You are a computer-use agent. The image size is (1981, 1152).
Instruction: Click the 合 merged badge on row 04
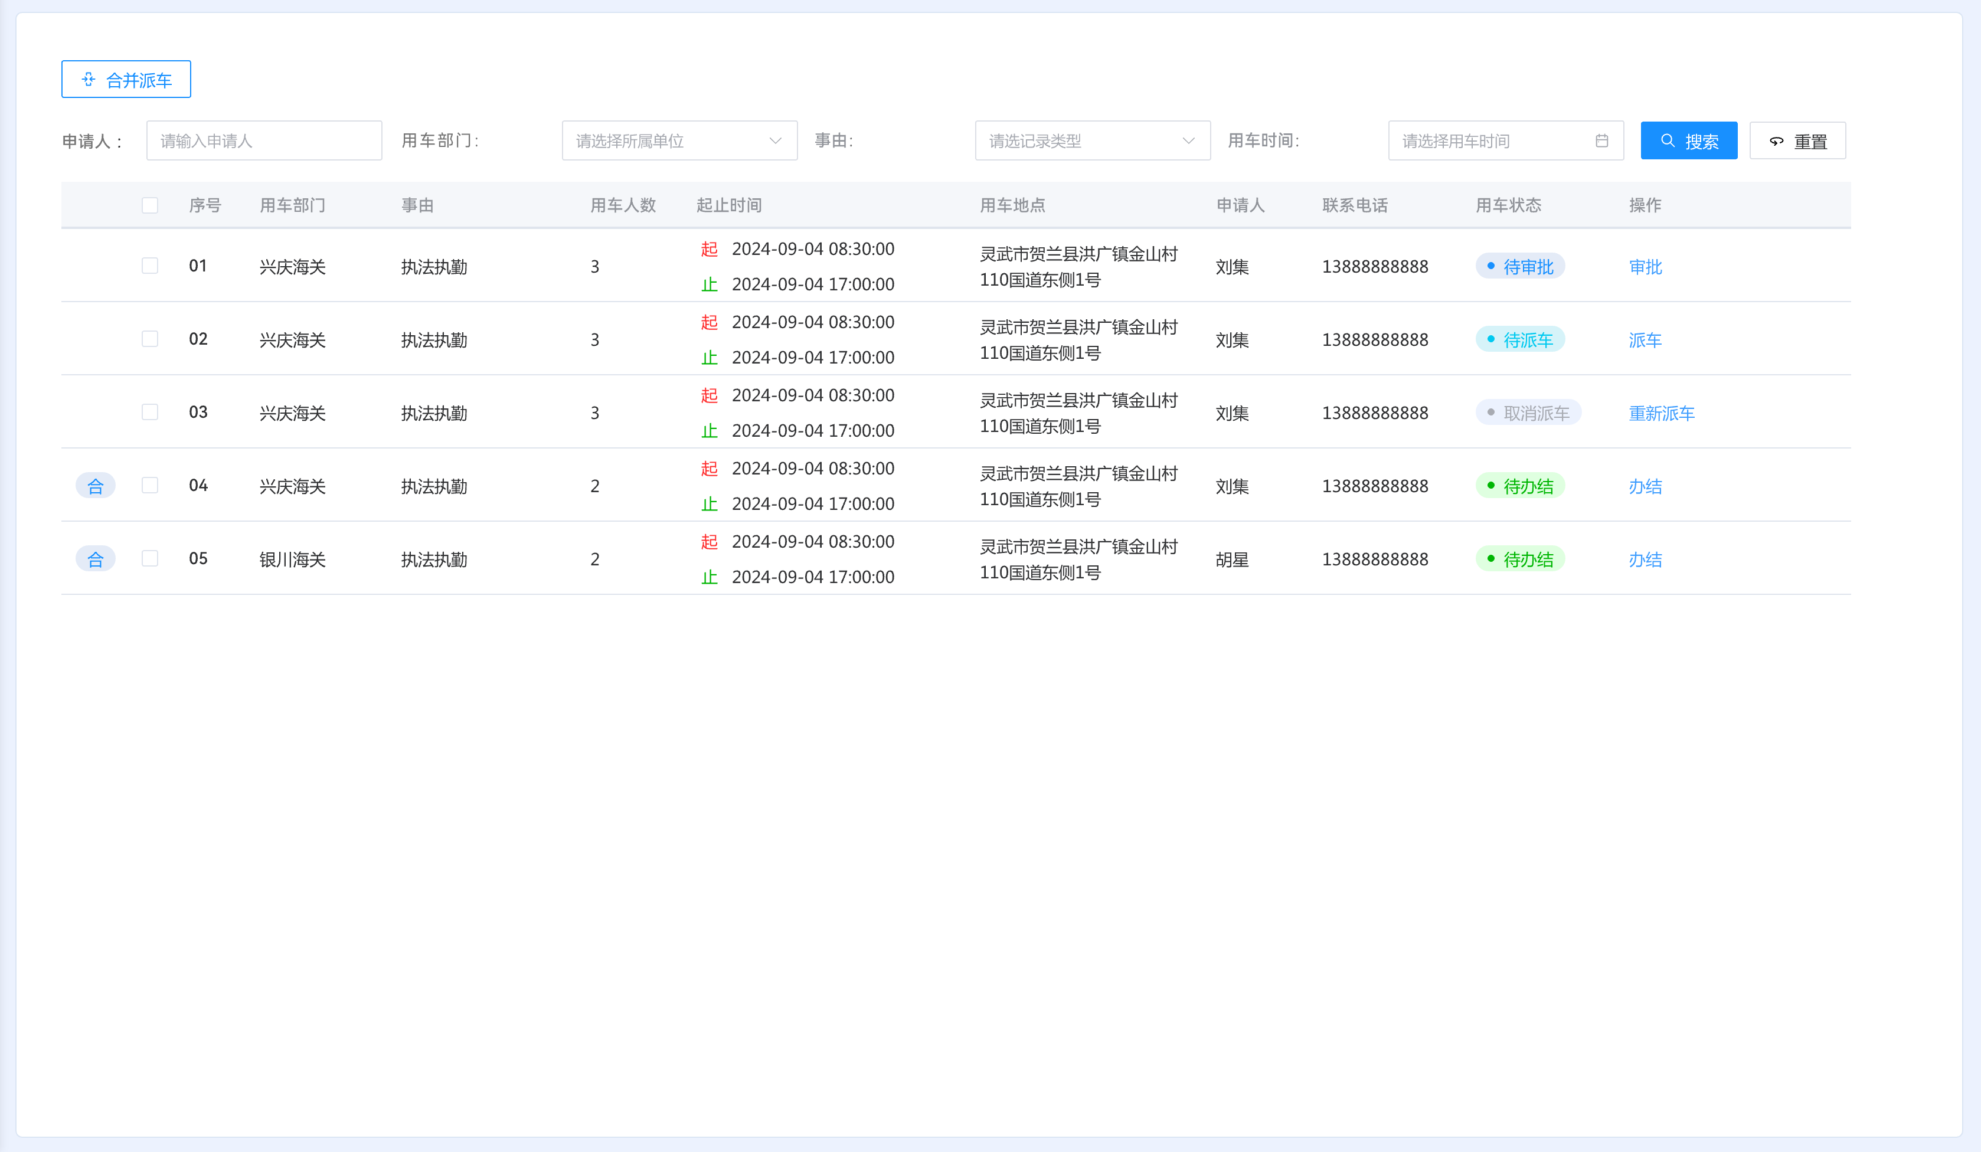95,486
